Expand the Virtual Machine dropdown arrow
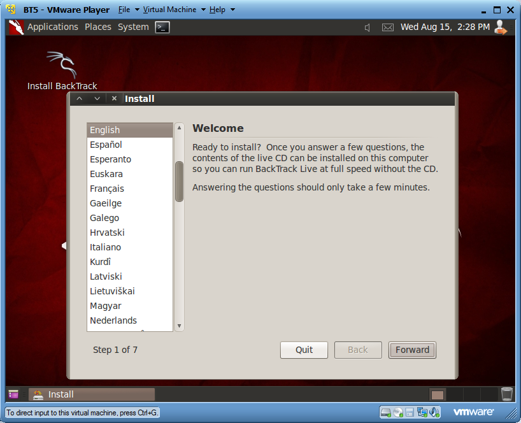This screenshot has width=521, height=423. [203, 10]
